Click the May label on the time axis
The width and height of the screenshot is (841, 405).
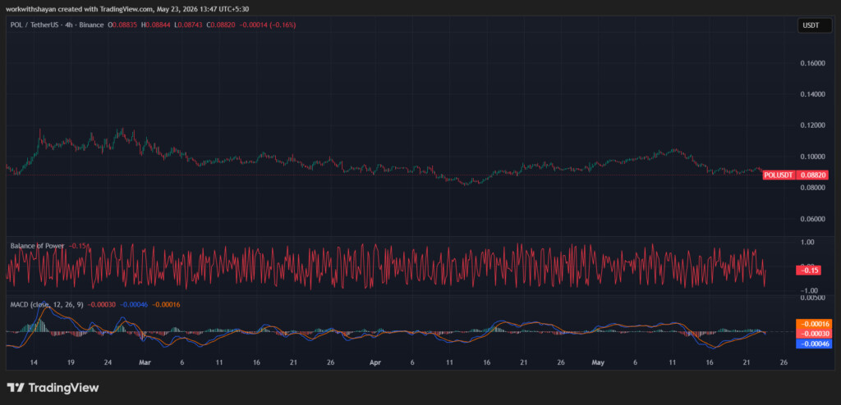click(598, 362)
